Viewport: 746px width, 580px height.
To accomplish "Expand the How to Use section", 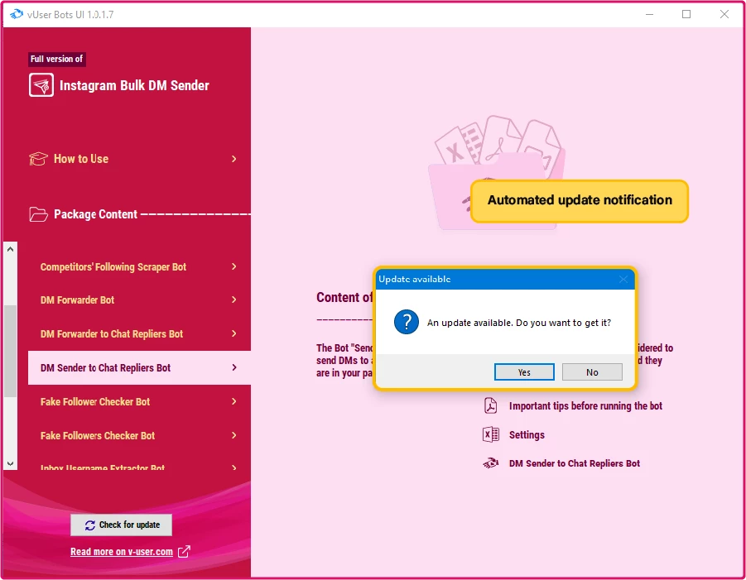I will (x=234, y=159).
